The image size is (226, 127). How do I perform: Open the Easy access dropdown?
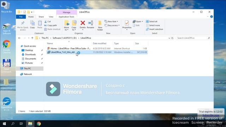tap(112, 25)
